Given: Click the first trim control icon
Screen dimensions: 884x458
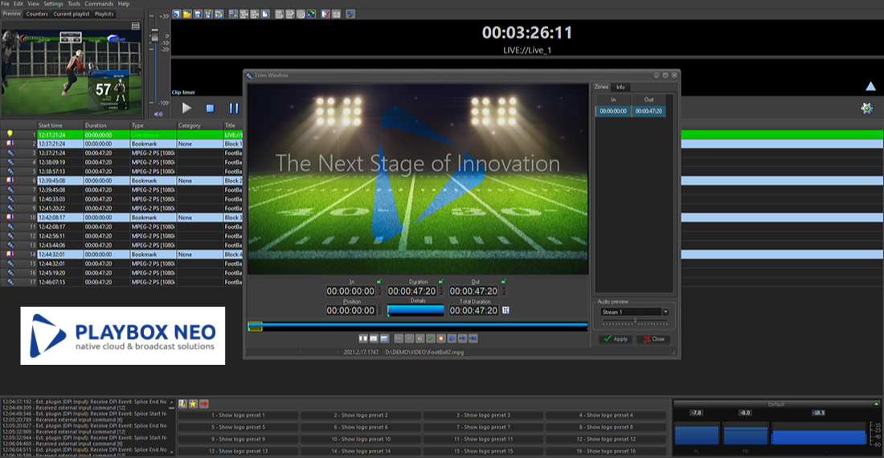Looking at the screenshot, I should point(363,338).
